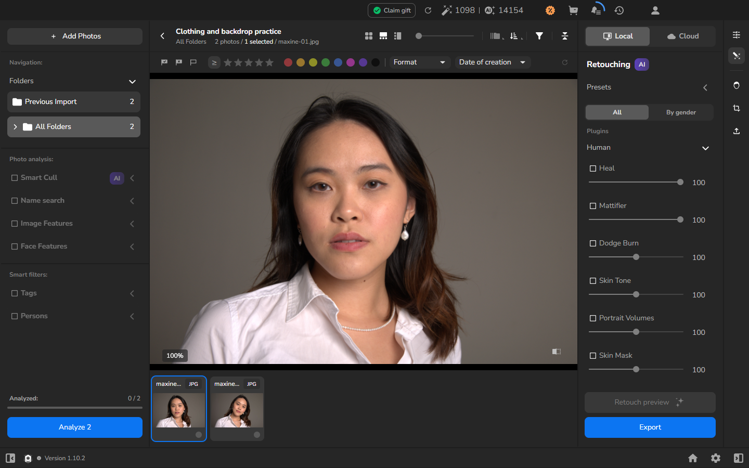Click the Heal strength slider handle
Image resolution: width=749 pixels, height=468 pixels.
680,182
